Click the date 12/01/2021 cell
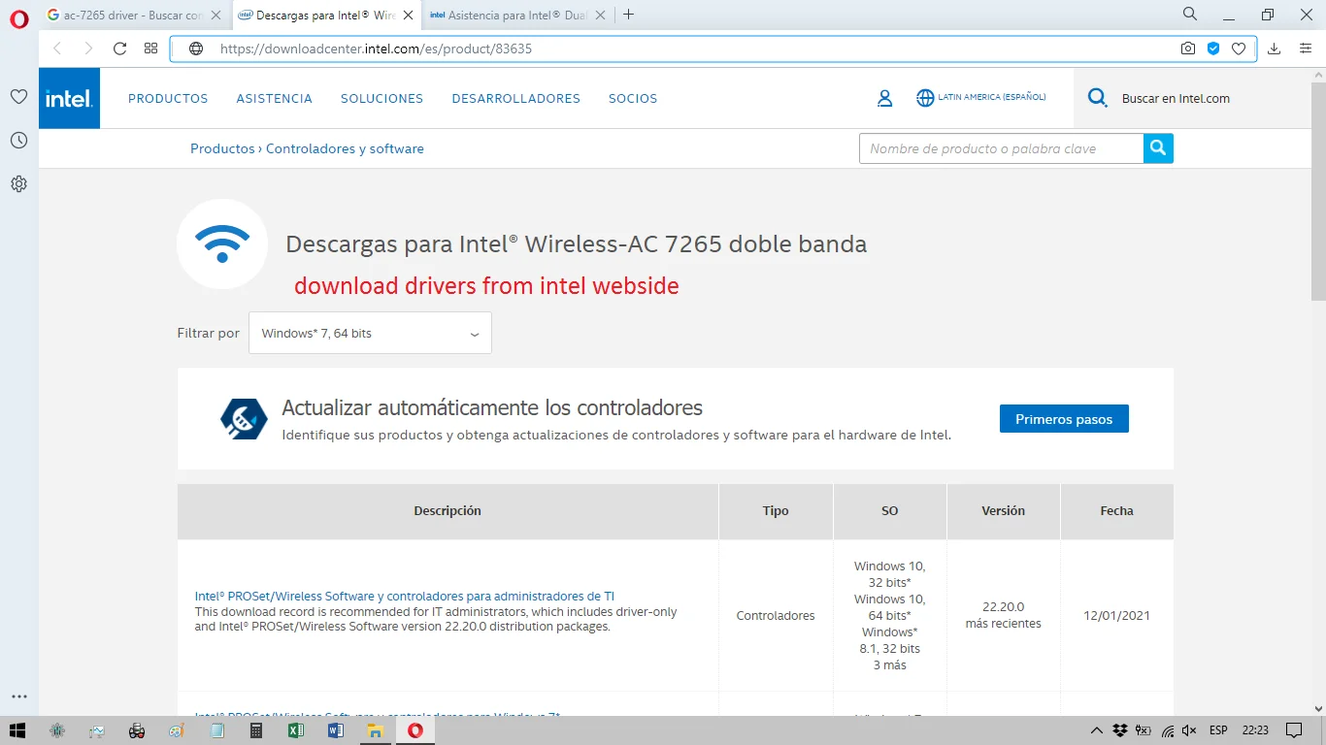 click(x=1116, y=615)
